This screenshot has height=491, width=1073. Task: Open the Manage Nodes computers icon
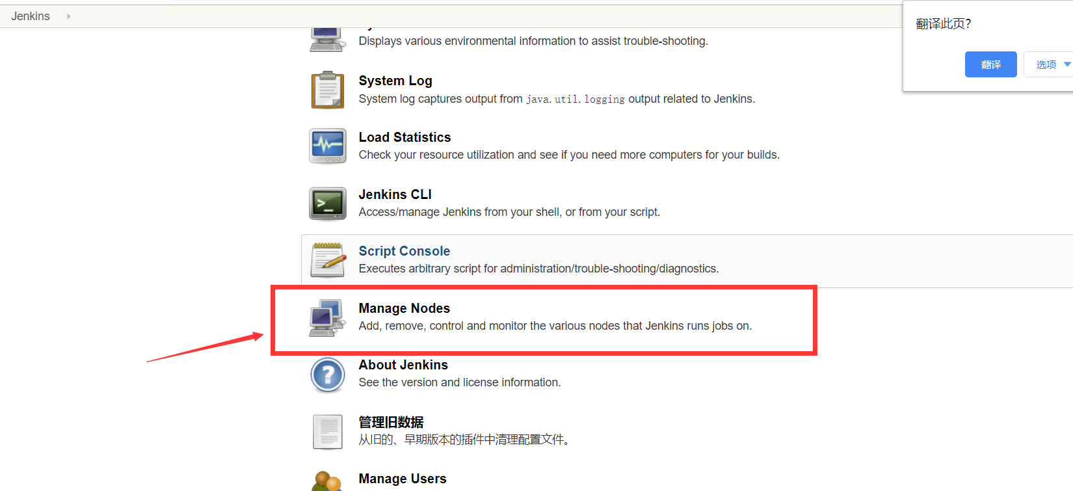click(x=327, y=317)
